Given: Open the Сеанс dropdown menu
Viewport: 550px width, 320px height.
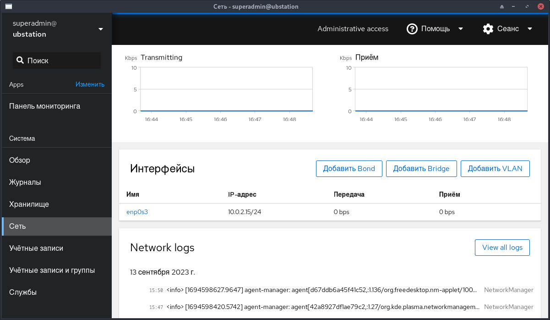Looking at the screenshot, I should pos(508,29).
